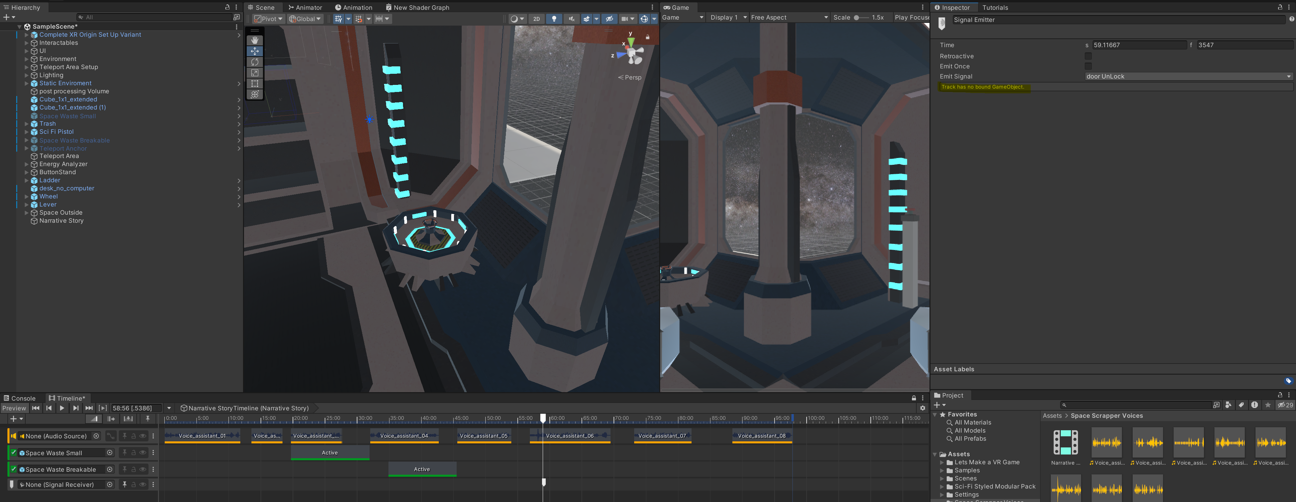Open the Console tab
Image resolution: width=1296 pixels, height=502 pixels.
click(x=19, y=398)
